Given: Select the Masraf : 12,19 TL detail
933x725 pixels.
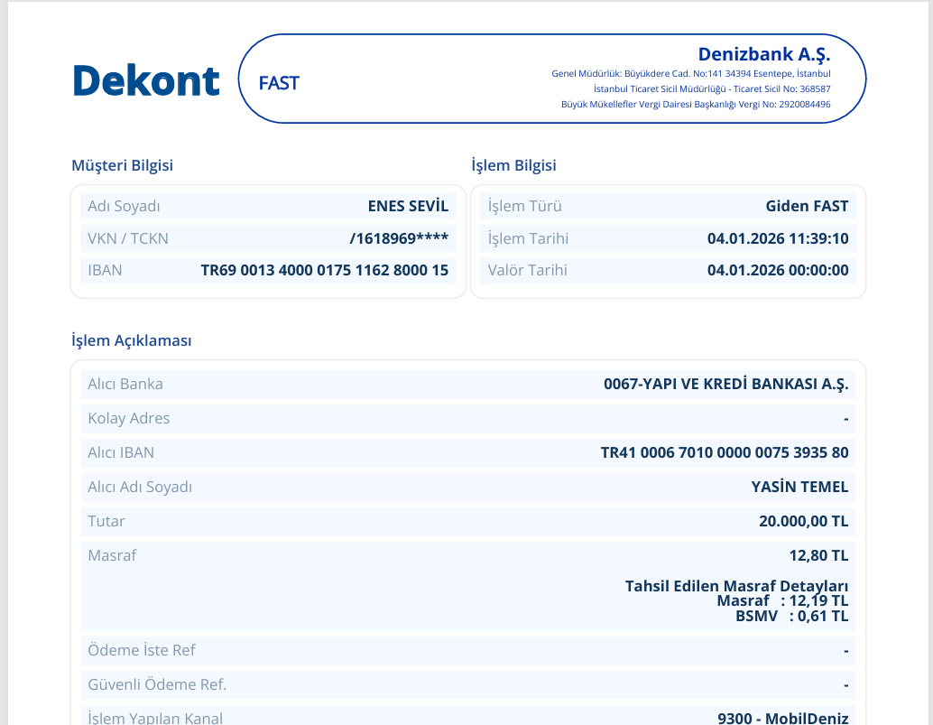Looking at the screenshot, I should tap(782, 600).
